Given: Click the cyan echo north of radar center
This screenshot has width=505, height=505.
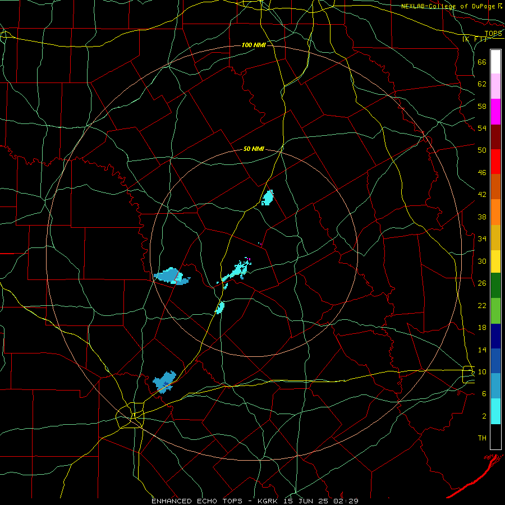Looking at the screenshot, I should pos(267,198).
